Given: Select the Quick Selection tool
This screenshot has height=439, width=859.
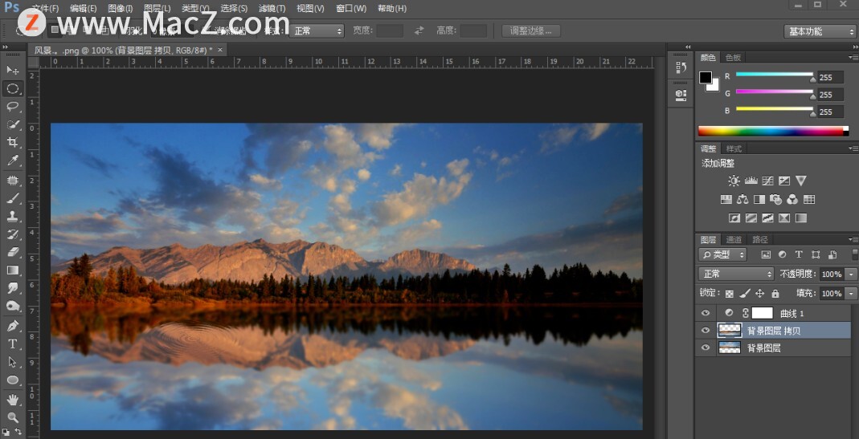Looking at the screenshot, I should 13,124.
